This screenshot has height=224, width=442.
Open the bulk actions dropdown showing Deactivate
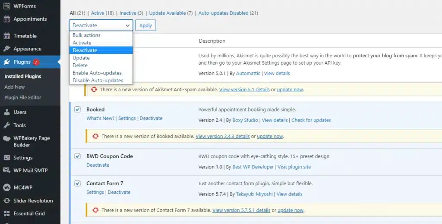click(101, 25)
